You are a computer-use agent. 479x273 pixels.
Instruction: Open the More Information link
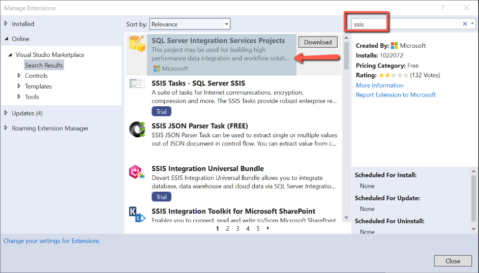(x=379, y=85)
